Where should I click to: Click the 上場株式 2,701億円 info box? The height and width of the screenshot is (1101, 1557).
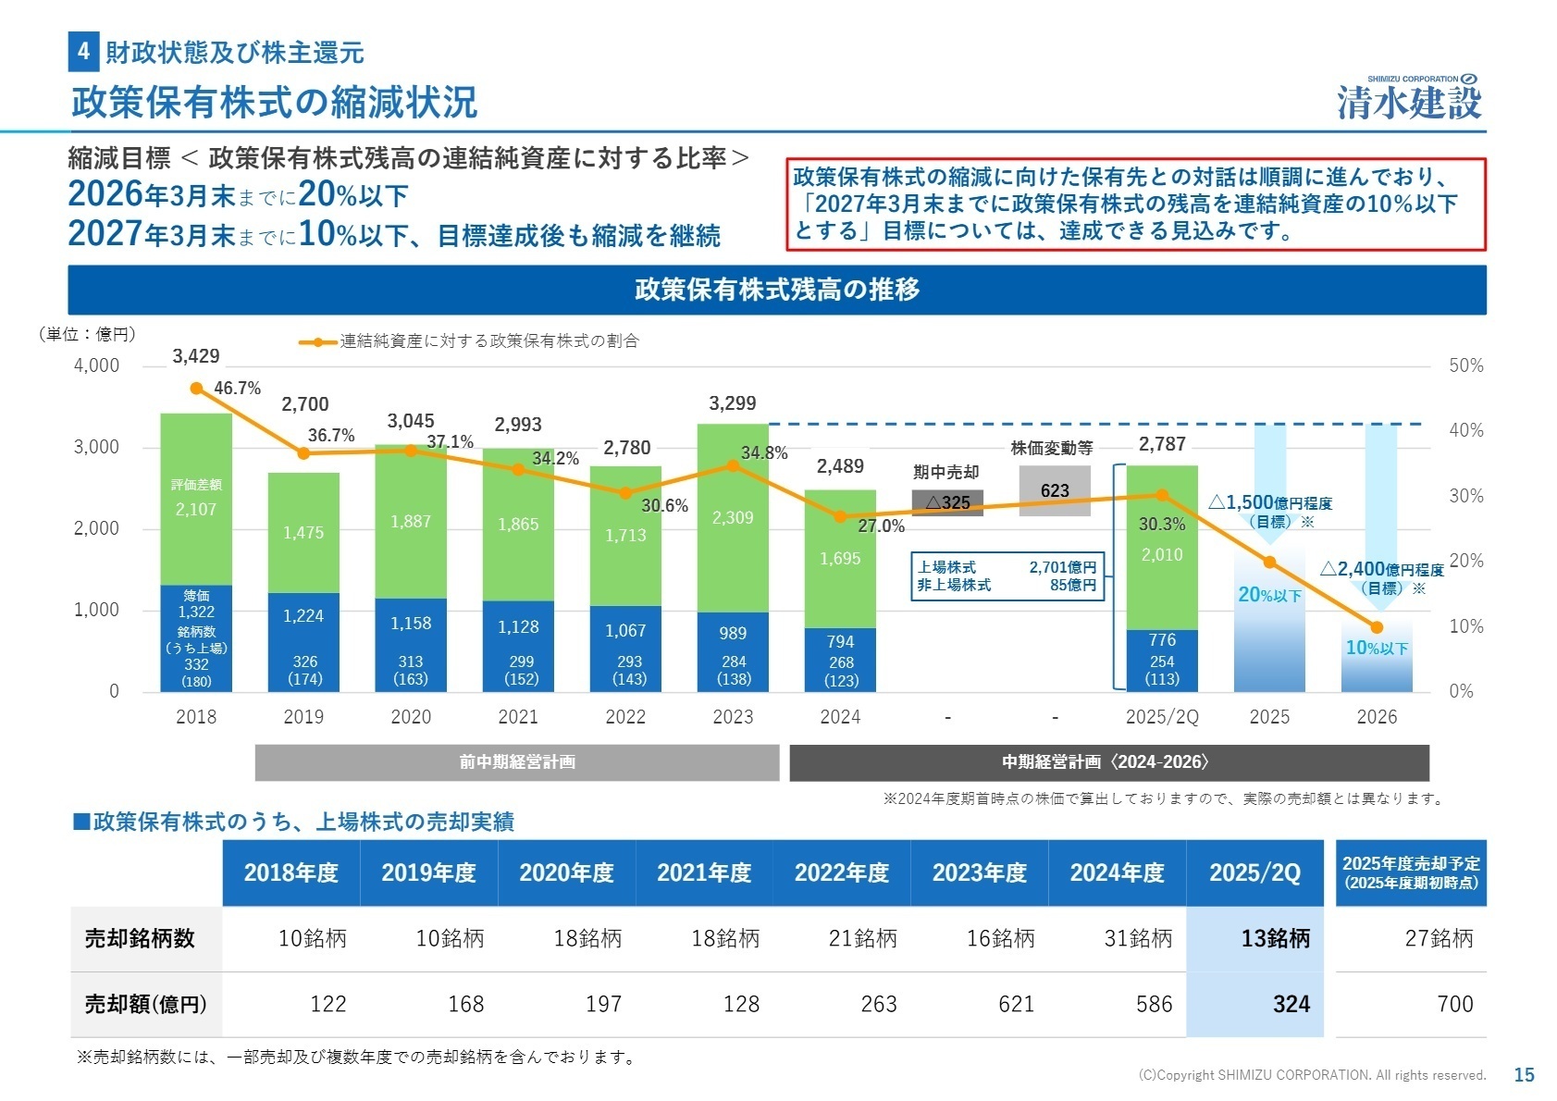[x=1007, y=576]
